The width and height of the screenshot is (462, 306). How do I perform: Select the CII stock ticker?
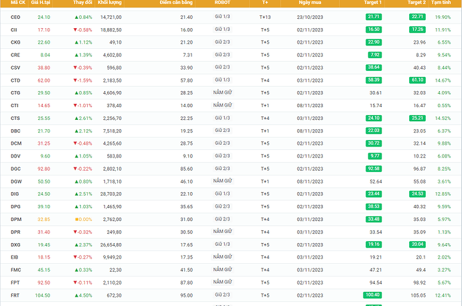click(x=14, y=29)
